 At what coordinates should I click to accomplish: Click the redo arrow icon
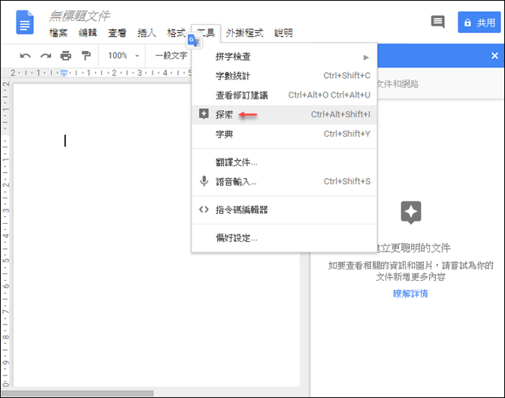46,56
